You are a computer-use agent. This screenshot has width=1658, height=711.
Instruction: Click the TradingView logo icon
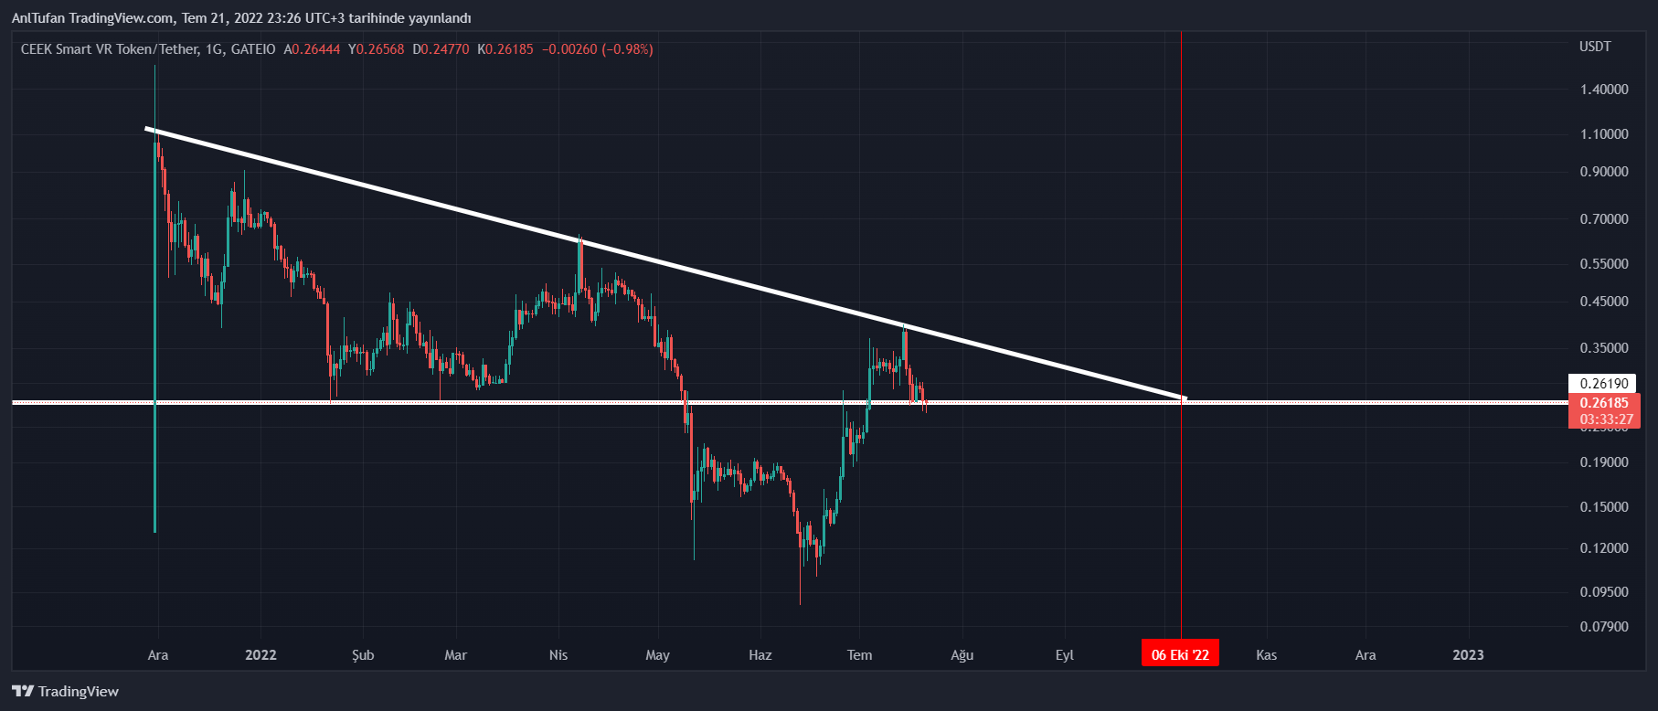23,691
